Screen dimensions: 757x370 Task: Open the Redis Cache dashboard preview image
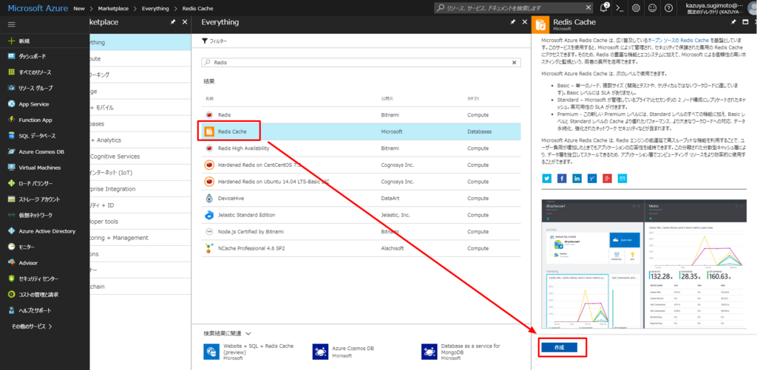pos(645,264)
